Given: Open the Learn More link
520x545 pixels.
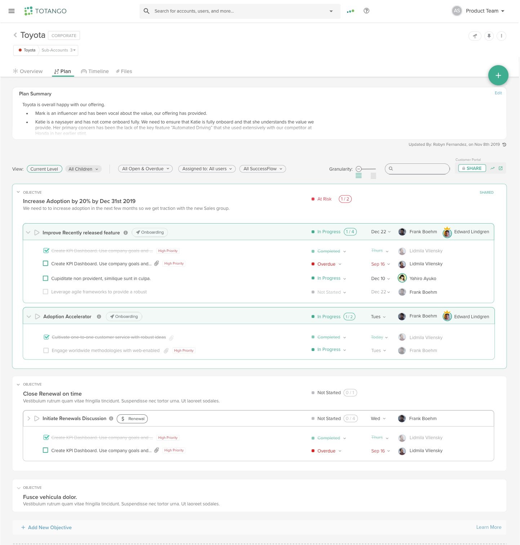Looking at the screenshot, I should pos(489,527).
